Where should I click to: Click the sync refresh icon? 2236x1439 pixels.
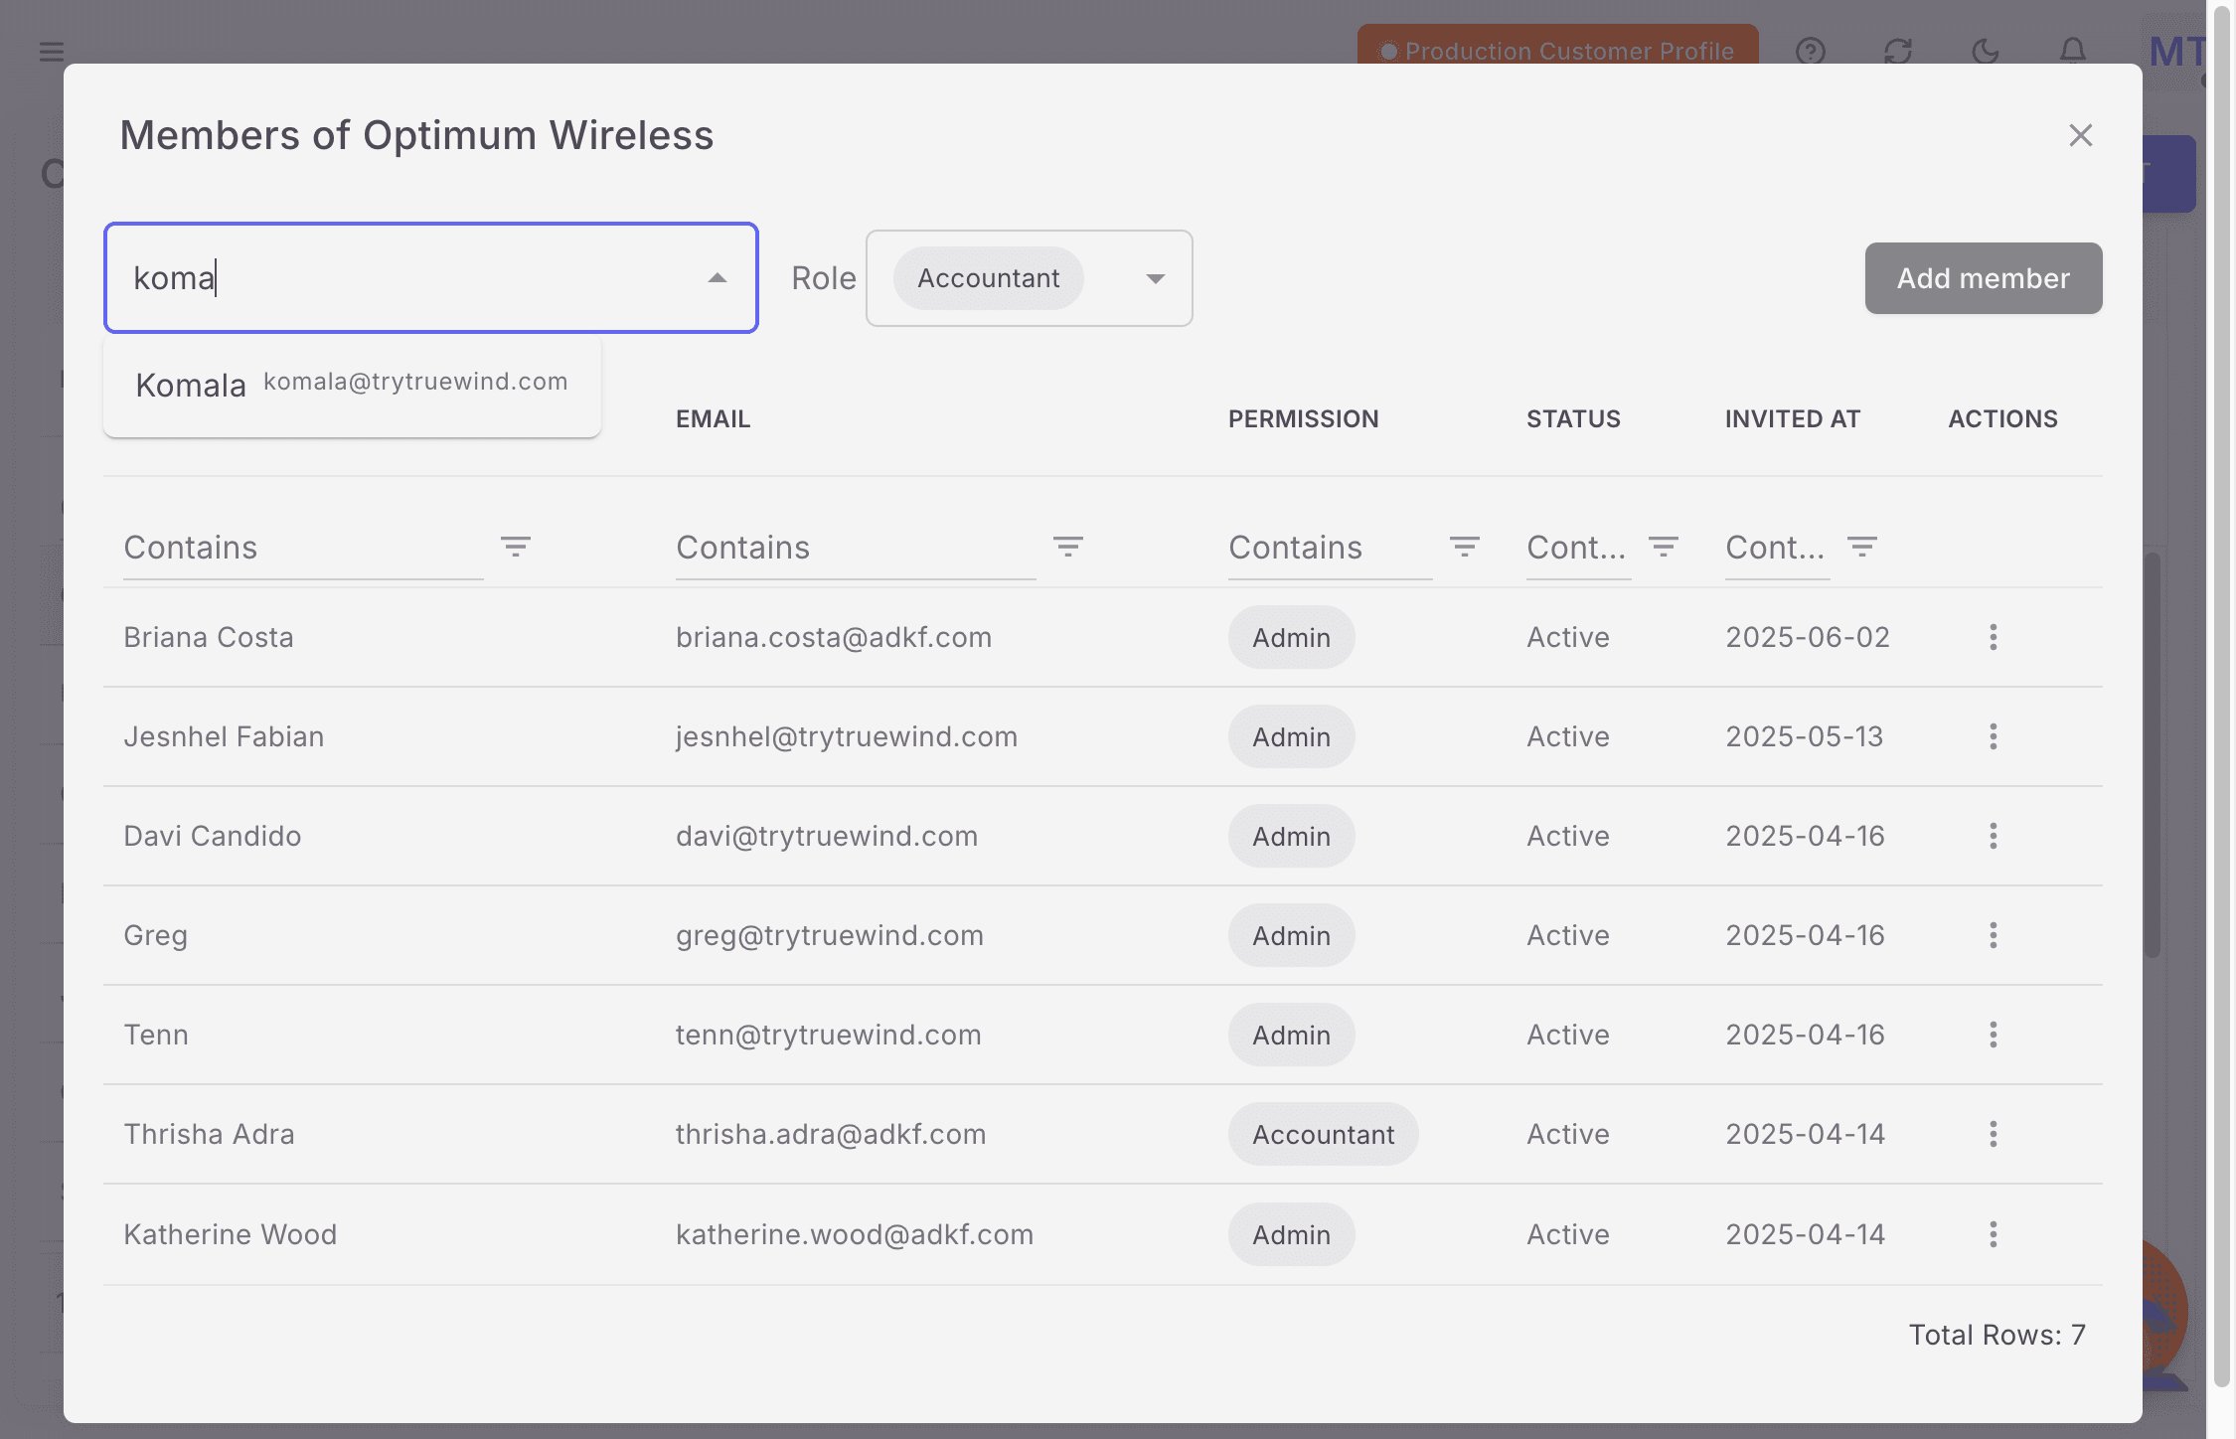click(x=1898, y=51)
